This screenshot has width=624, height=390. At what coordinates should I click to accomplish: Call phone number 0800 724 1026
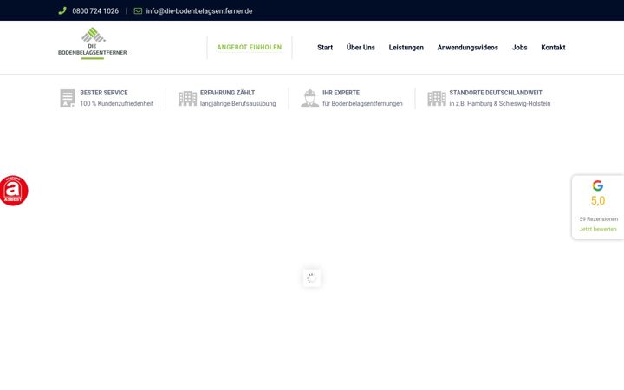coord(95,11)
